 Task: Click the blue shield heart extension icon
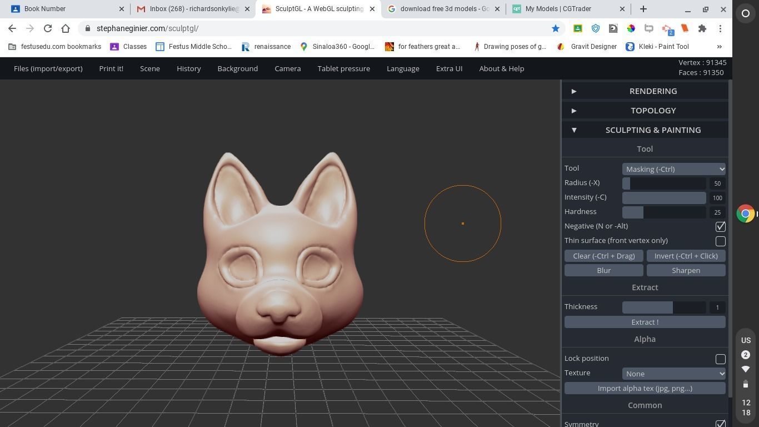(x=596, y=28)
